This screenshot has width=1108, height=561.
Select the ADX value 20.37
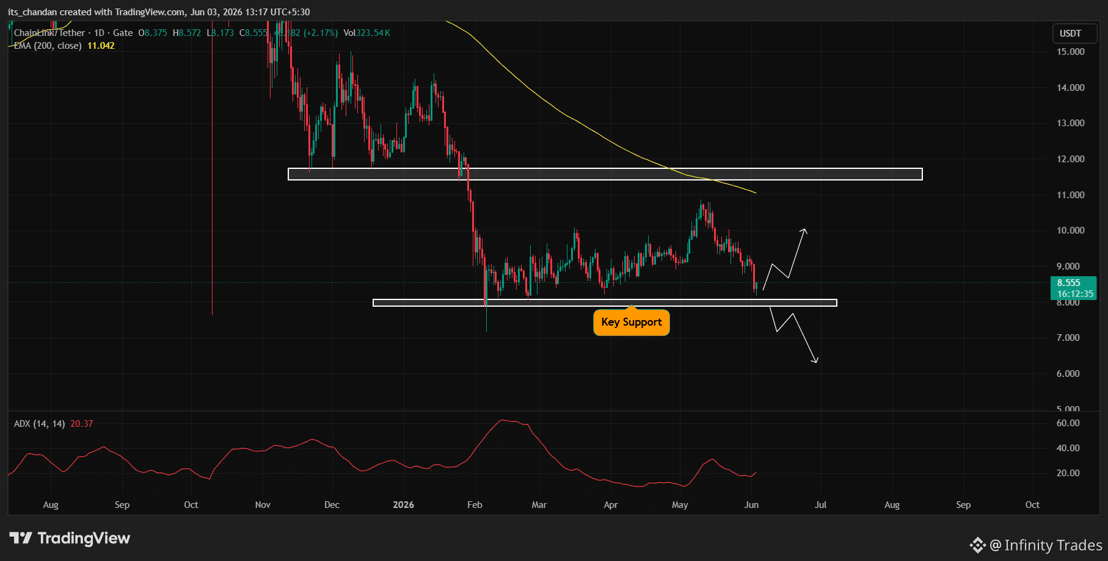pyautogui.click(x=81, y=424)
